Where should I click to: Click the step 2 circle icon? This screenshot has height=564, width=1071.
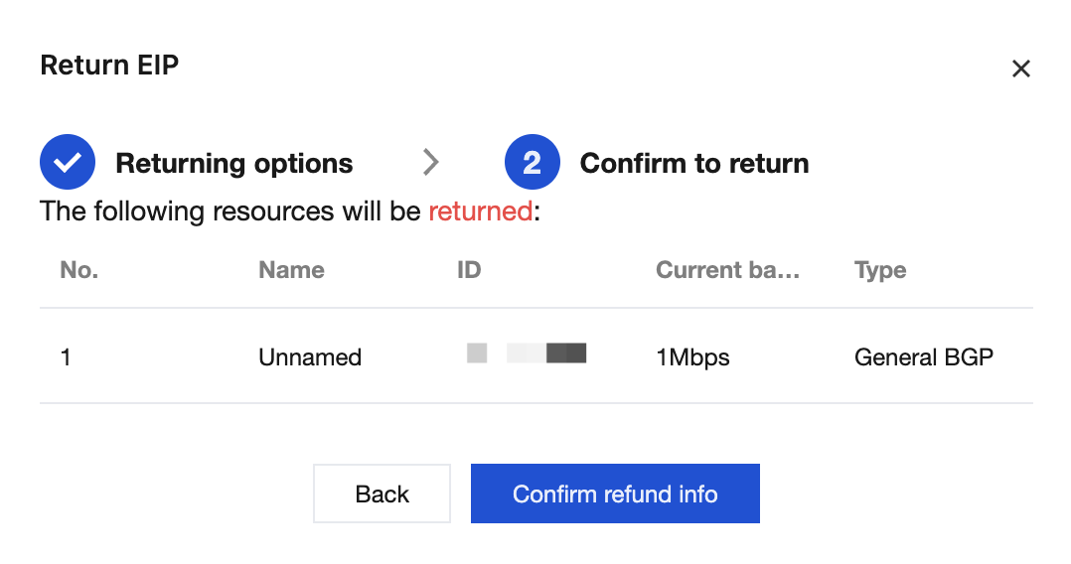tap(533, 162)
